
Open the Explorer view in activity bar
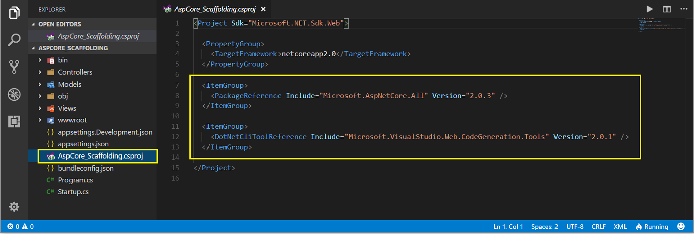click(x=14, y=12)
